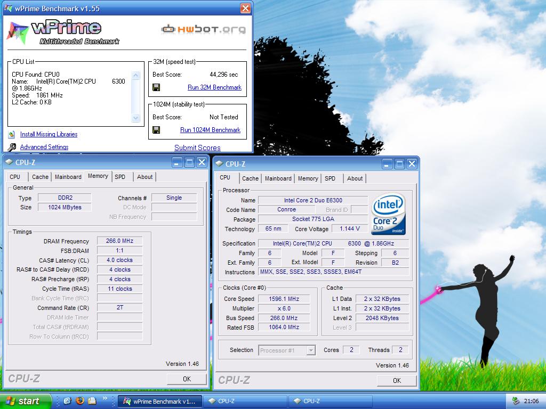
Task: Select second CPU-Z taskbar button
Action: [x=331, y=402]
